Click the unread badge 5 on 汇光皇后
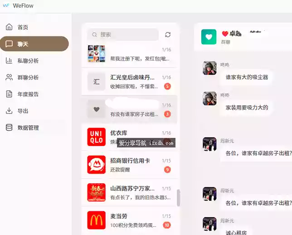The image size is (292, 235). (167, 86)
